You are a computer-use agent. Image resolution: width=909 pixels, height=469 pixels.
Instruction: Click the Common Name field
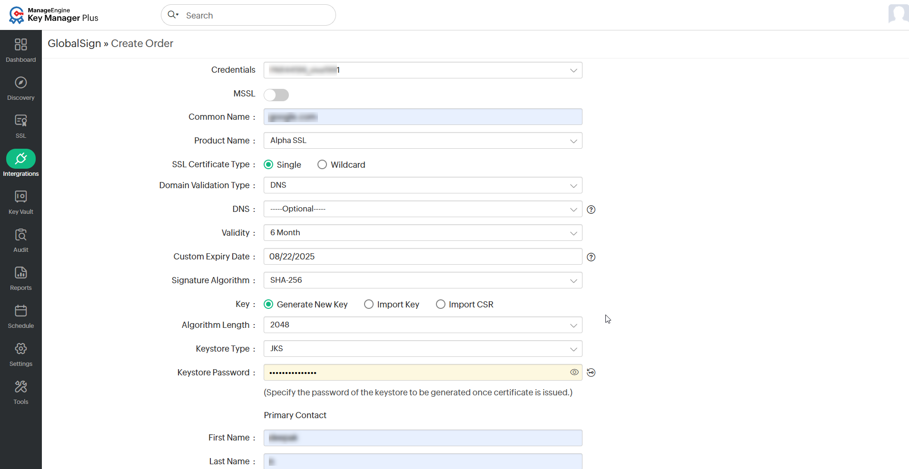click(423, 117)
